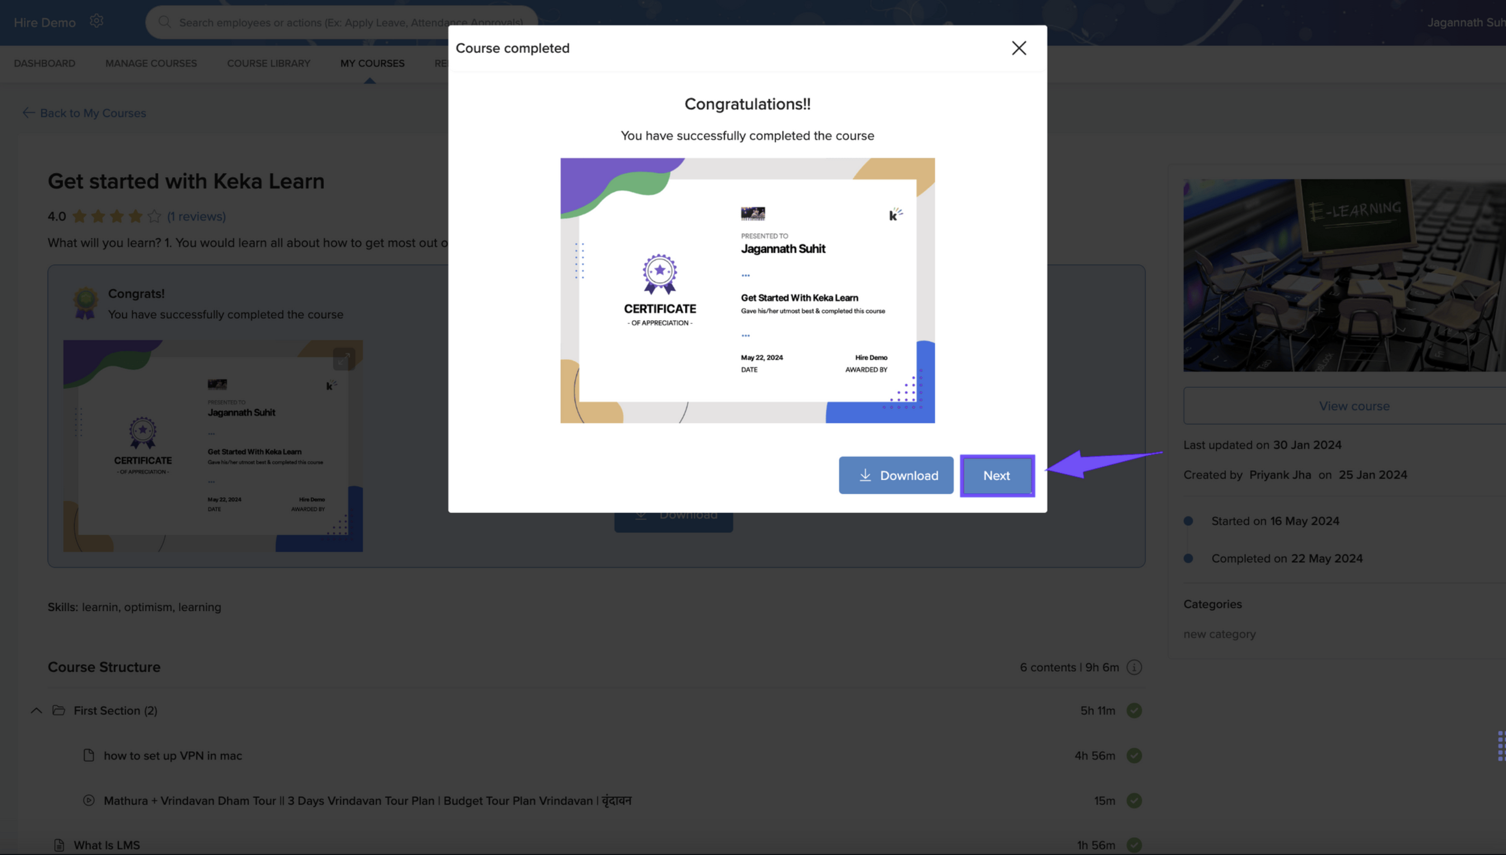
Task: Click the fifth empty rating star
Action: click(x=154, y=217)
